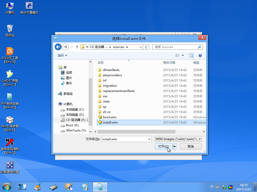
Task: Open the recent locations dropdown arrow
Action: pos(72,47)
